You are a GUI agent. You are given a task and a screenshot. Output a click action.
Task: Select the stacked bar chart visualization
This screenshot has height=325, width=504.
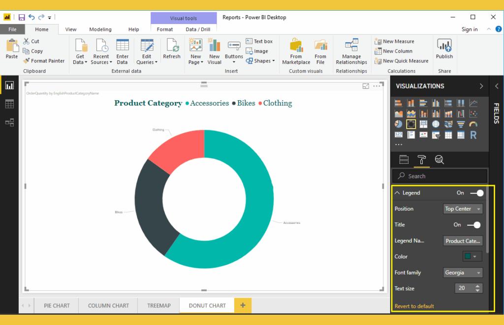[398, 103]
